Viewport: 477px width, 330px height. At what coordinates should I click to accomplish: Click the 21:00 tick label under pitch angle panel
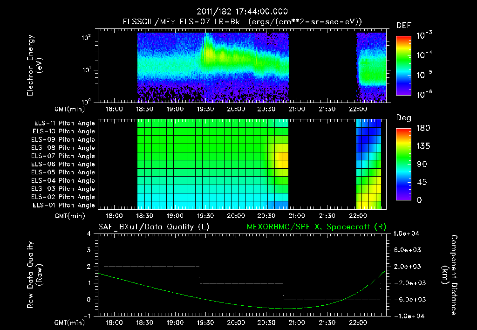[297, 216]
